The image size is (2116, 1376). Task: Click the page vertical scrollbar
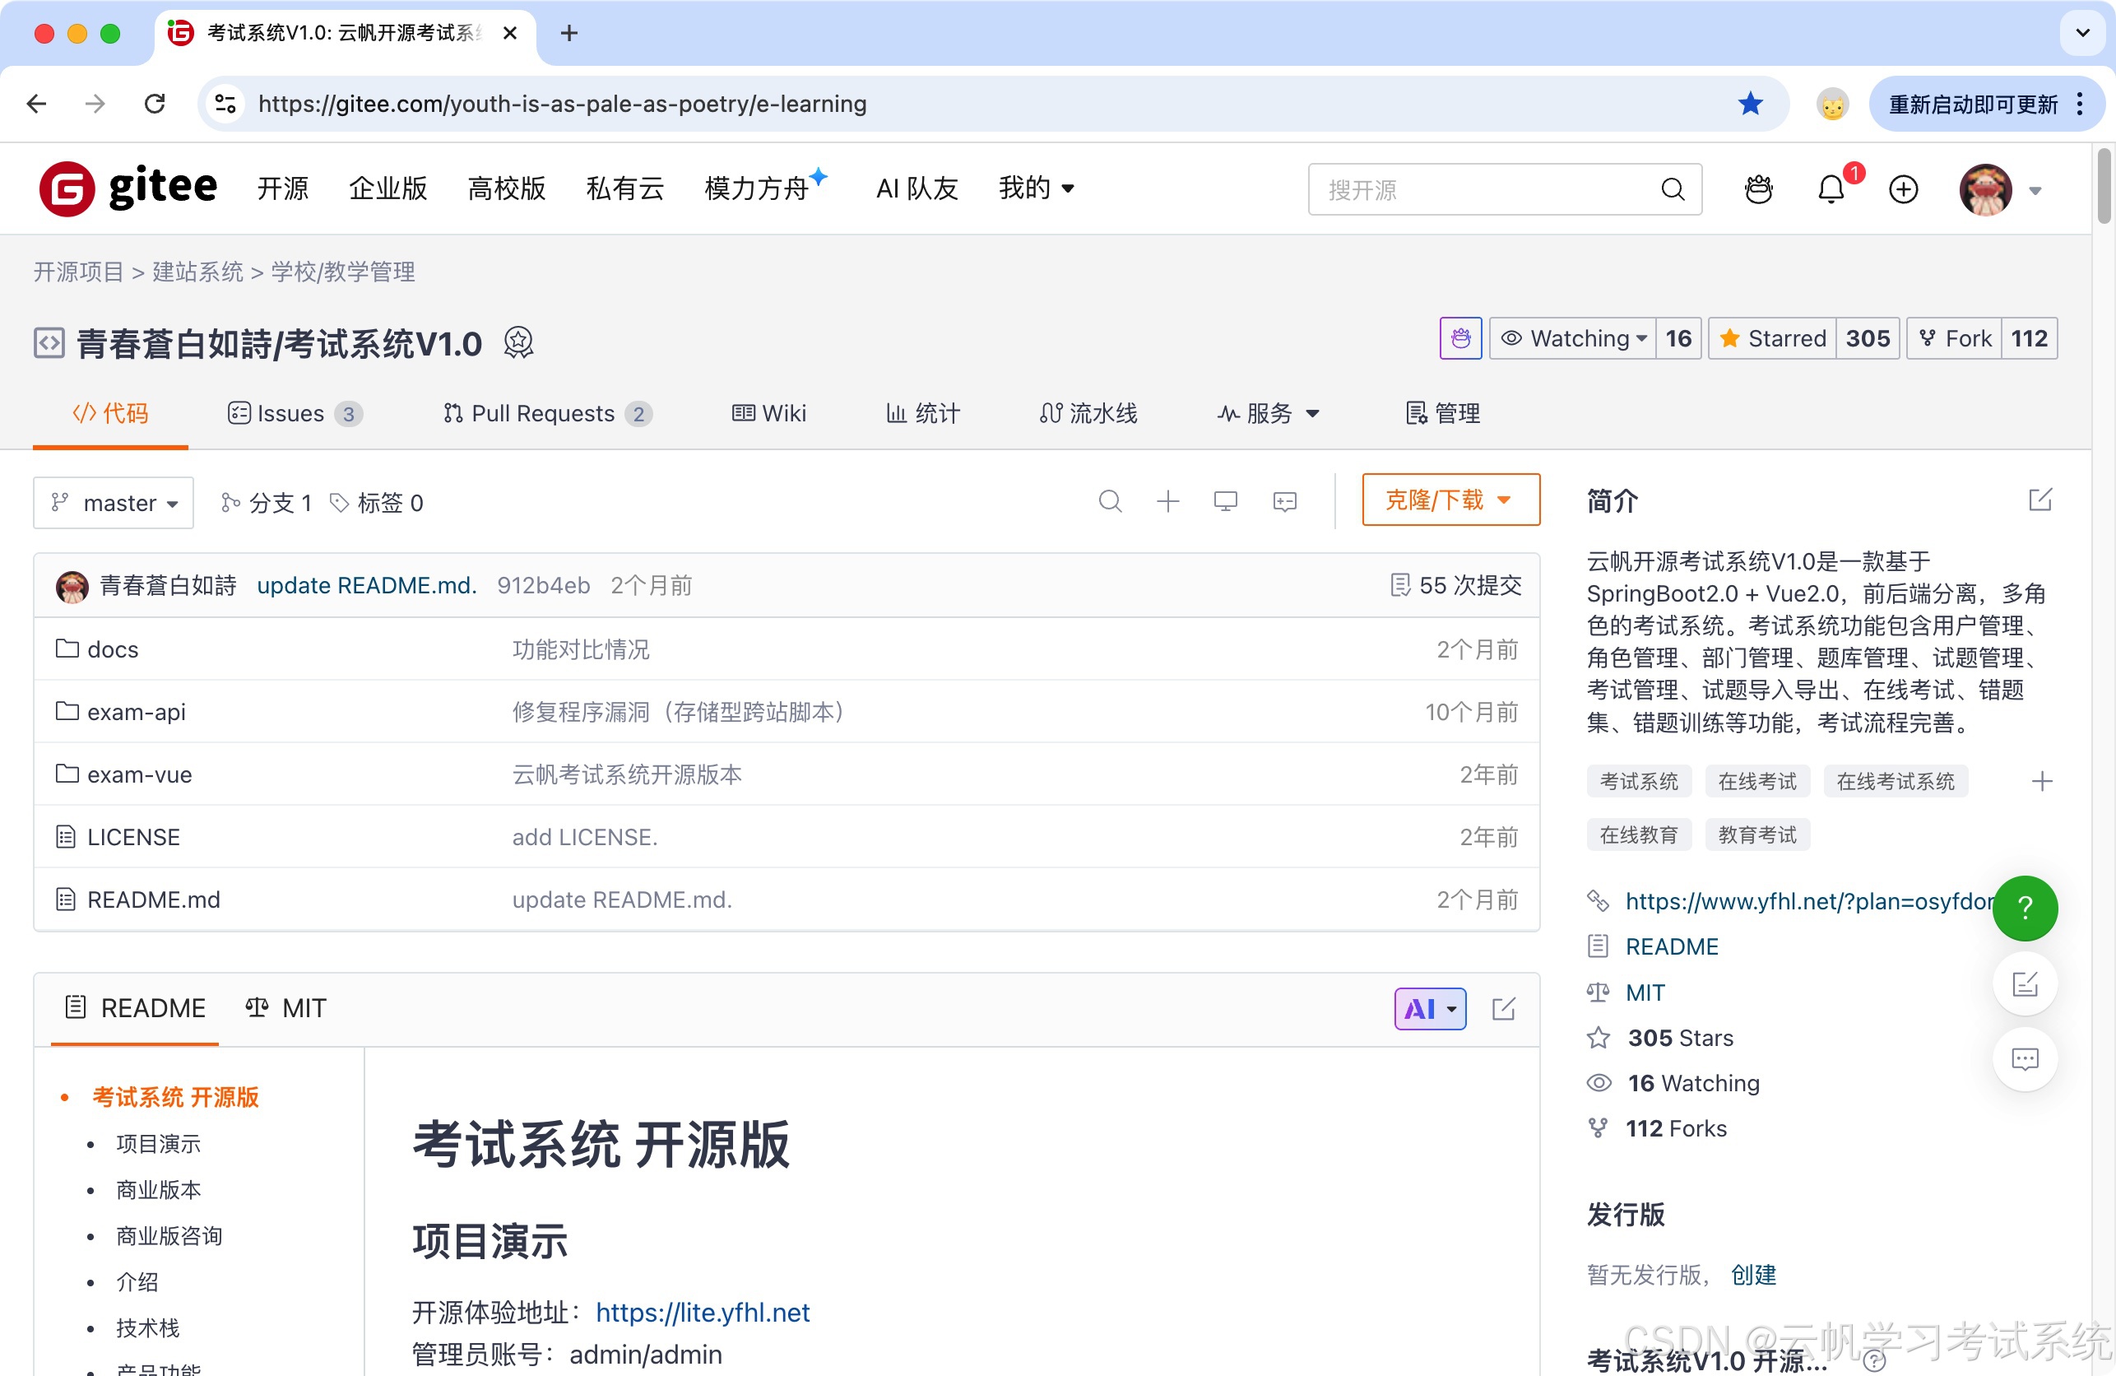pos(2103,187)
